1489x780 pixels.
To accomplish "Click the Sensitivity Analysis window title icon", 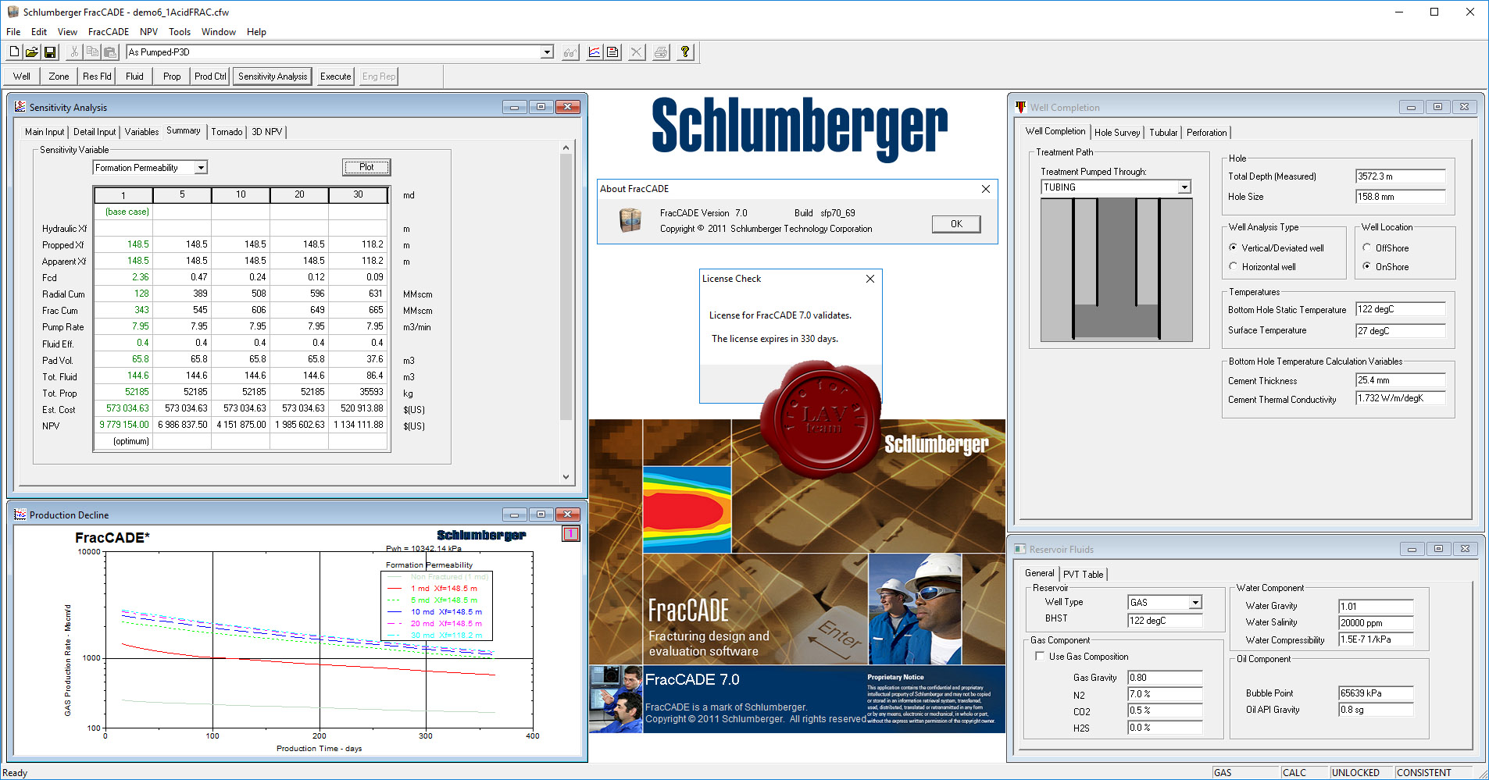I will (20, 107).
